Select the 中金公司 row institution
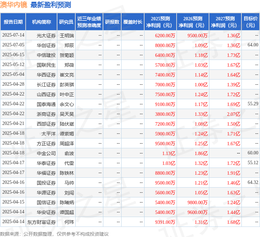Screen dimensions: 260x237 click(x=46, y=153)
